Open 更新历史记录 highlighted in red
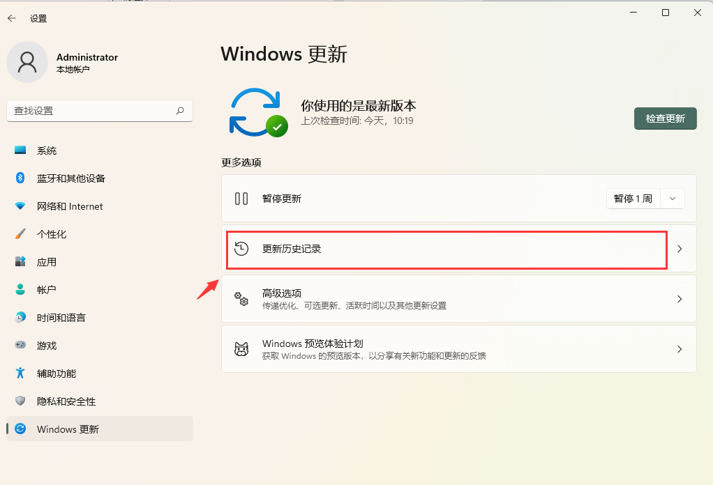The height and width of the screenshot is (485, 713). (446, 249)
